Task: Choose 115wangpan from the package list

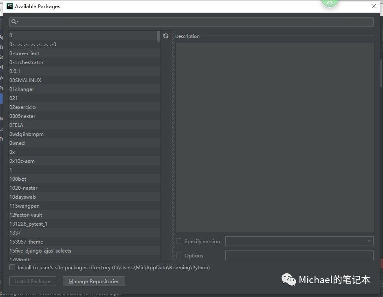Action: [24, 206]
